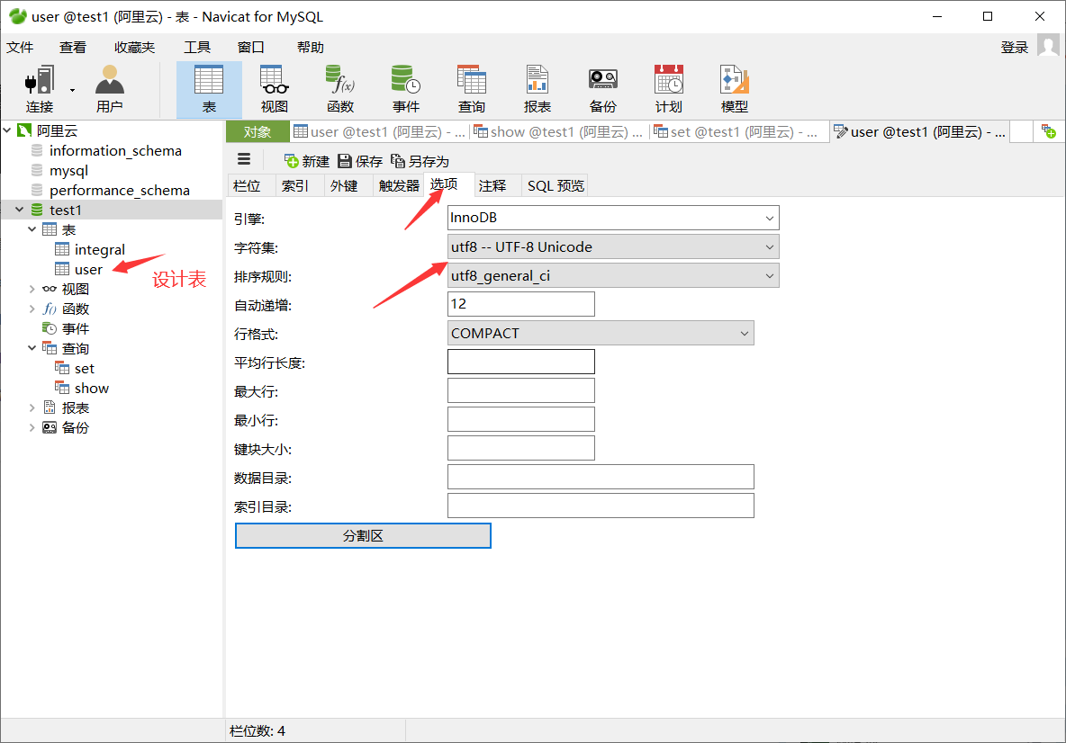This screenshot has height=743, width=1066.
Task: Select the 事件 (Events) tree item
Action: tap(75, 328)
